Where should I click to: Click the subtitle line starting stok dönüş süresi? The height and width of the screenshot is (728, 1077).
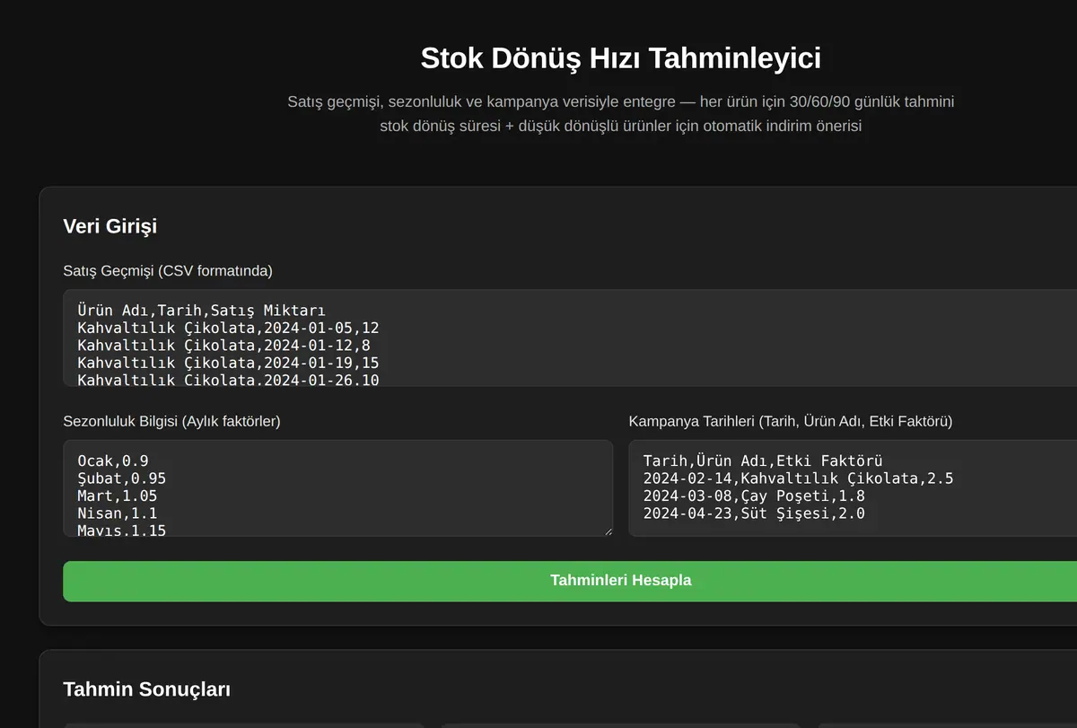tap(620, 126)
